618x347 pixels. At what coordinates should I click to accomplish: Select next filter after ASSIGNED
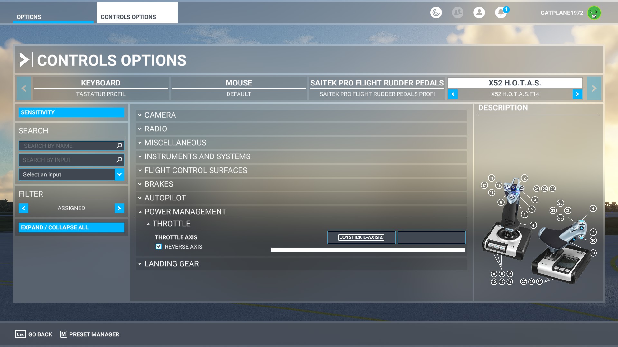click(x=119, y=208)
